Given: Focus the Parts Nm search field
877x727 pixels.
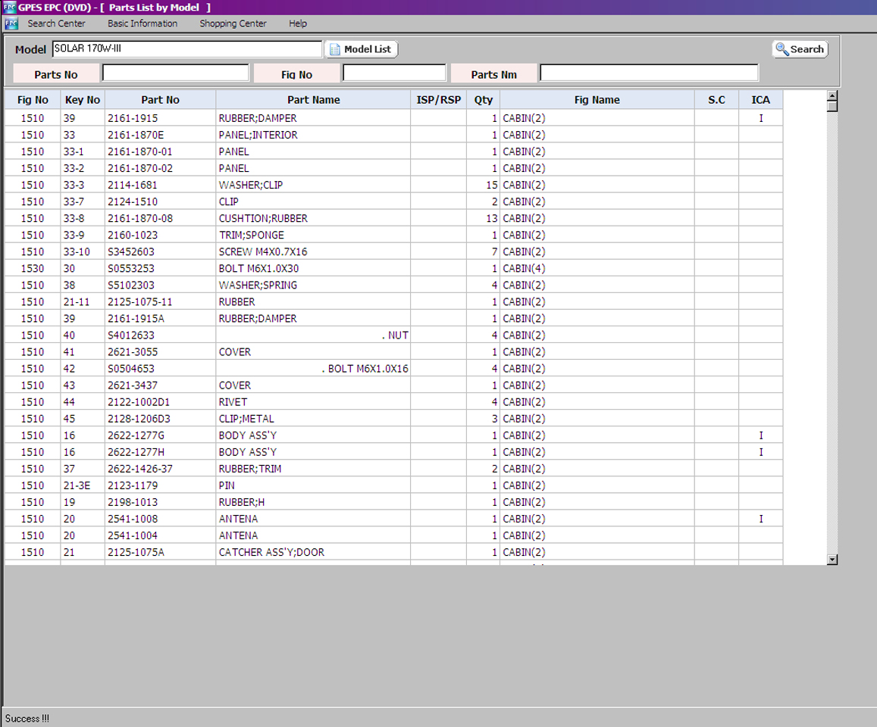Looking at the screenshot, I should [649, 73].
